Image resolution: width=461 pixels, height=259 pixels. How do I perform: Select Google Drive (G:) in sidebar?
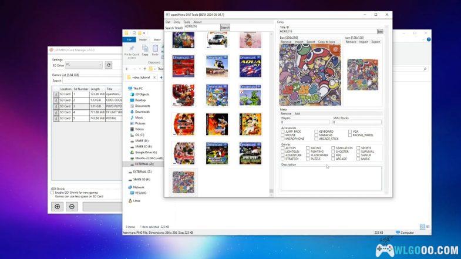143,152
